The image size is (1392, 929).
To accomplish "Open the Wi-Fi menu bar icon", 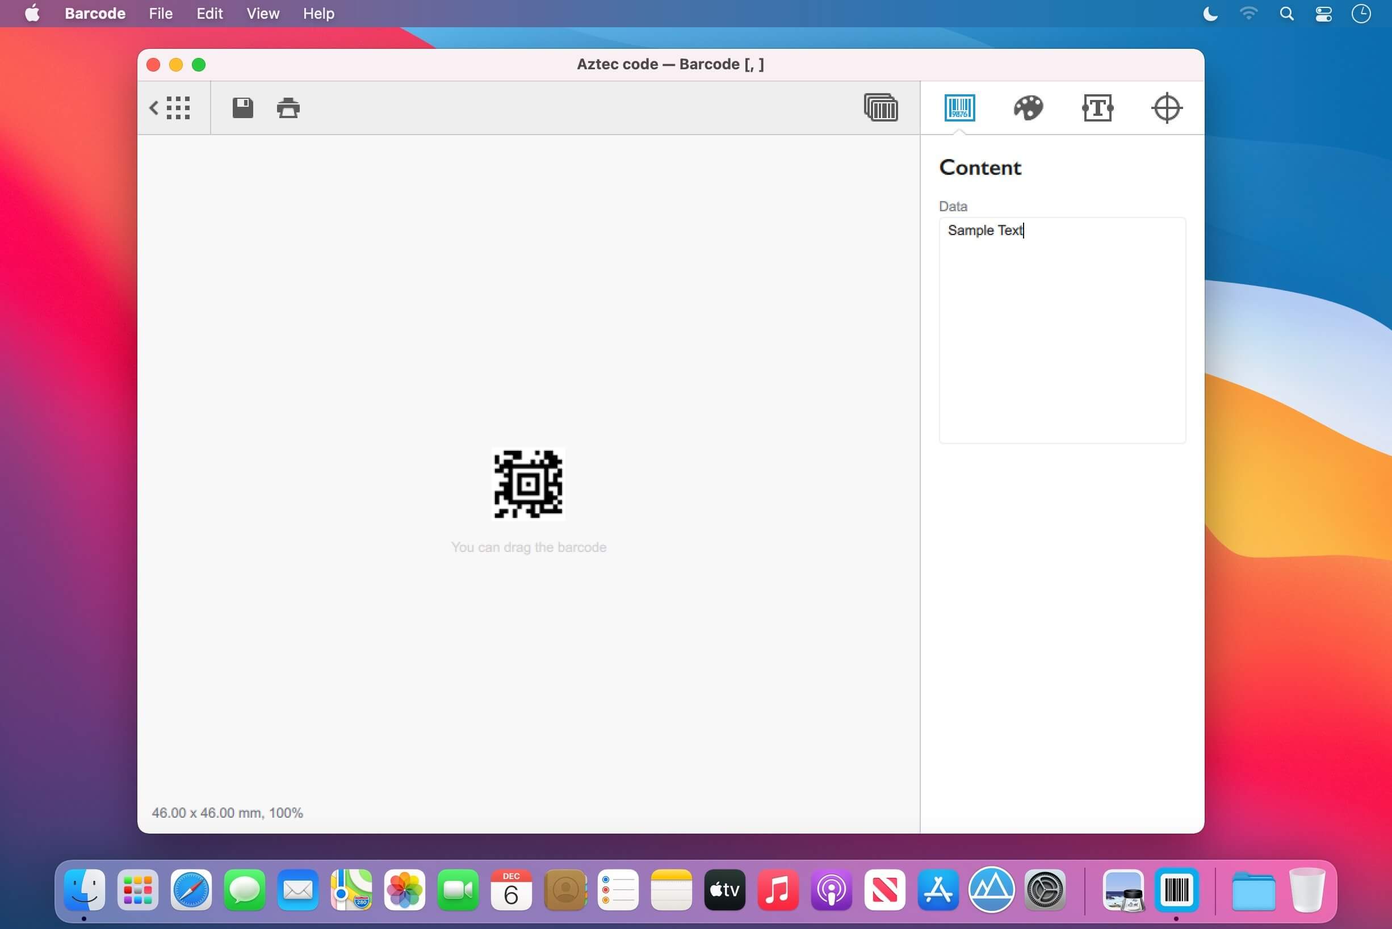I will [1248, 13].
